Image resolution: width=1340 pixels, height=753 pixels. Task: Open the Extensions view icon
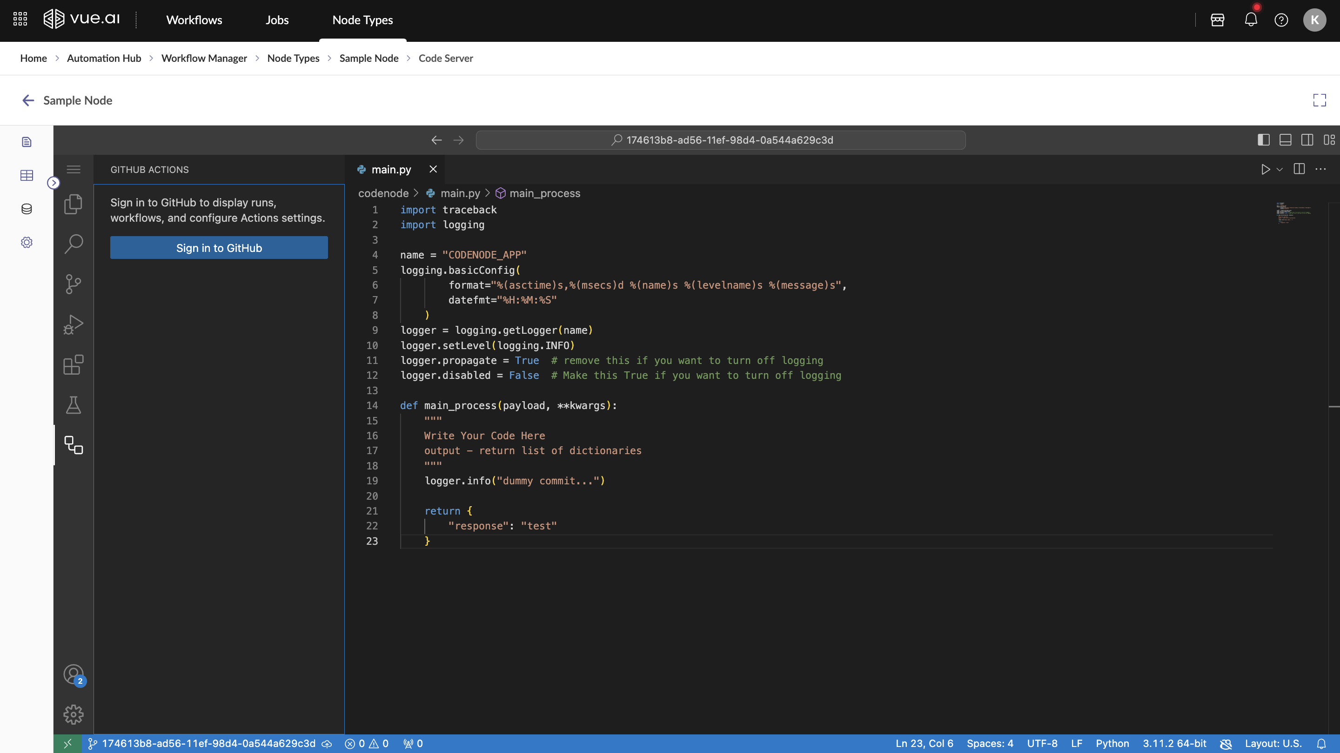(74, 365)
